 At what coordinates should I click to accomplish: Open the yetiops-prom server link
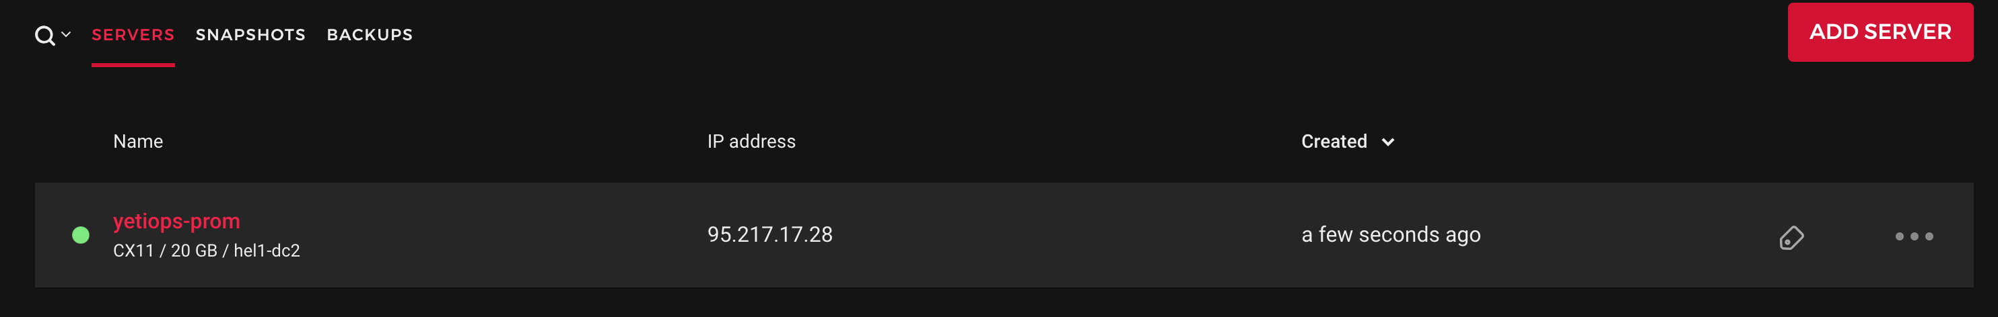pyautogui.click(x=177, y=221)
